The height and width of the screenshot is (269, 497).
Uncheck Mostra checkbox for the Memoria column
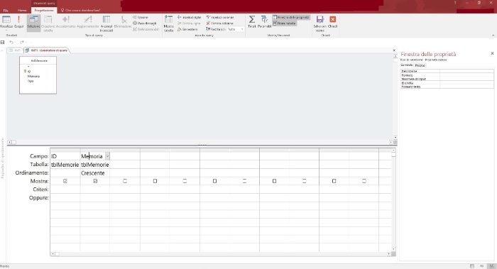[95, 181]
